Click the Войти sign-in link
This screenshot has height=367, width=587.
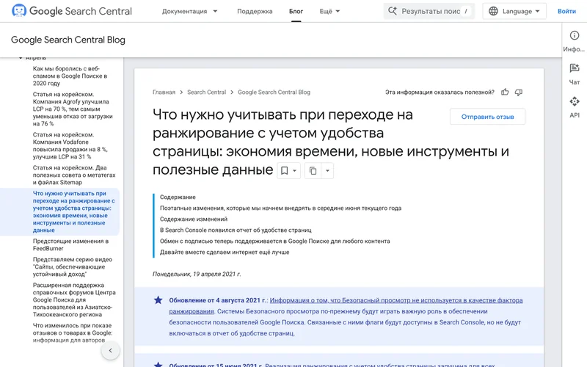(566, 11)
